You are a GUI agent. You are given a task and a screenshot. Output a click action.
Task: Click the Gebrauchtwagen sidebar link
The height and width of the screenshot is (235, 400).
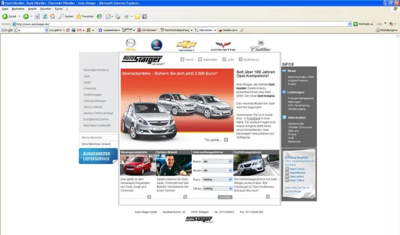click(94, 101)
